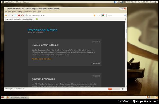
Task: Open the Edit menu
Action: click(x=10, y=12)
